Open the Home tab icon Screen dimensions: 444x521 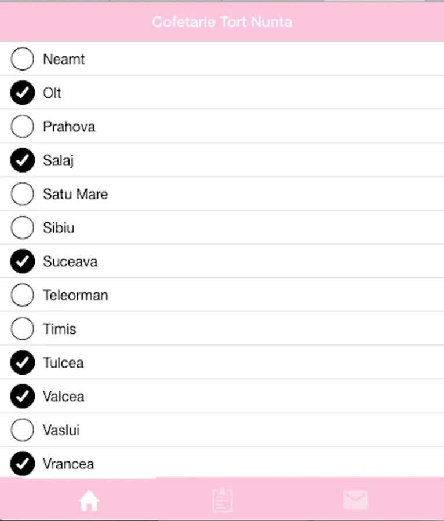point(89,500)
